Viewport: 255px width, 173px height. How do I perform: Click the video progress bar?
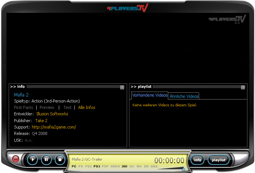coord(128,152)
